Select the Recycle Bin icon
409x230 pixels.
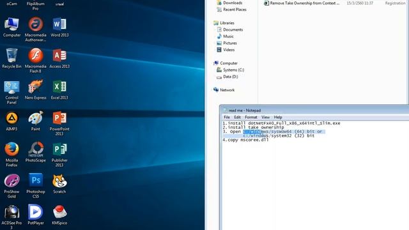click(12, 59)
